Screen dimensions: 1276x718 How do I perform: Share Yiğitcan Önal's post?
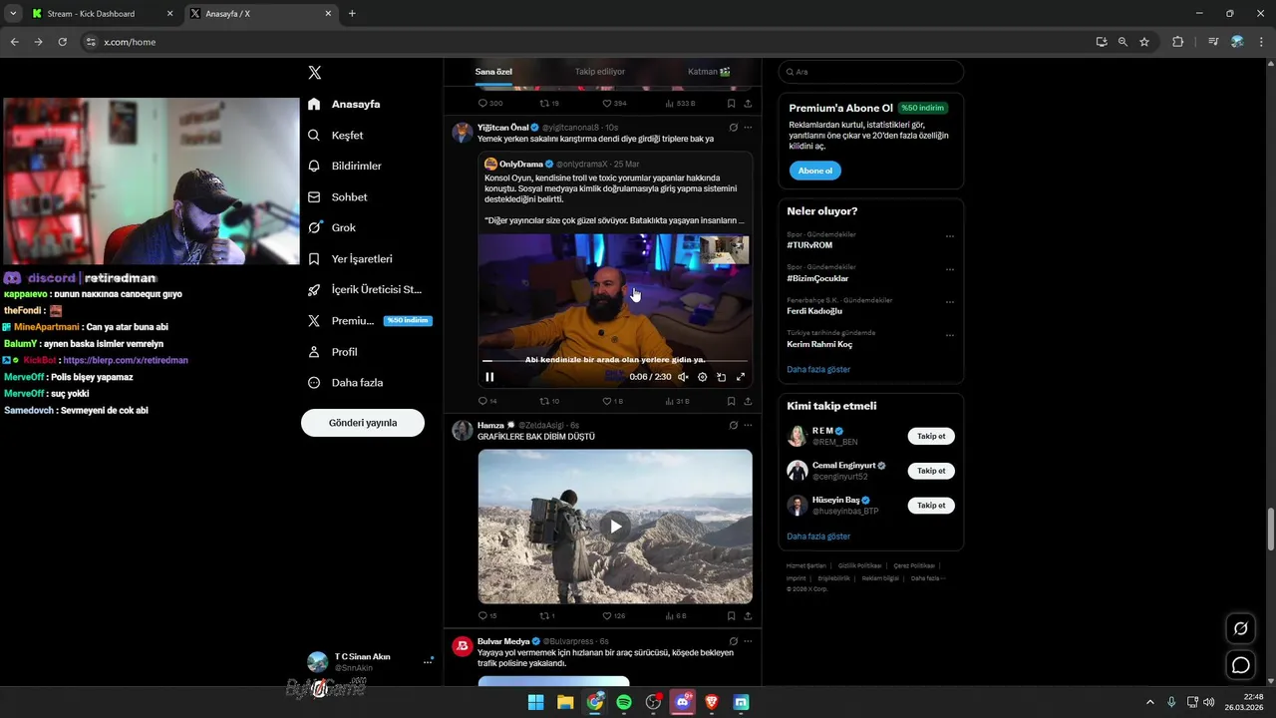pos(748,401)
